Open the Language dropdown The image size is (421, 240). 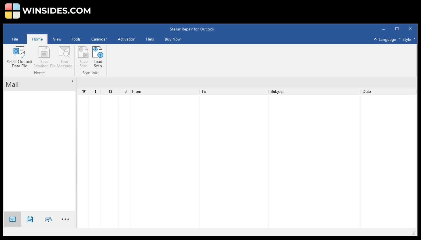(x=390, y=39)
